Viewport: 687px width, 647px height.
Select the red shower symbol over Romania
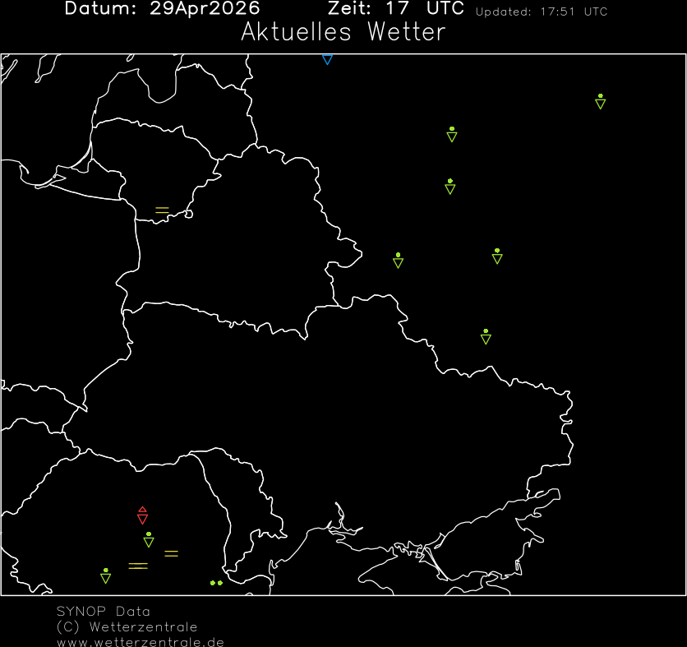click(x=142, y=515)
